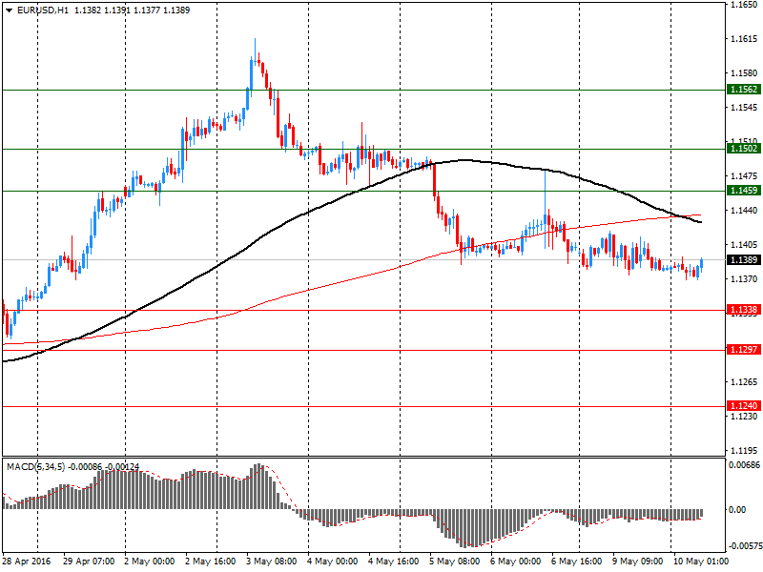Select the current price label 1.1389
This screenshot has width=763, height=572.
click(744, 259)
